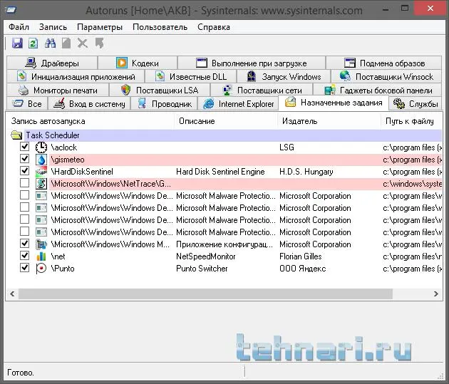Click the NetTrace entry icon

pos(41,184)
